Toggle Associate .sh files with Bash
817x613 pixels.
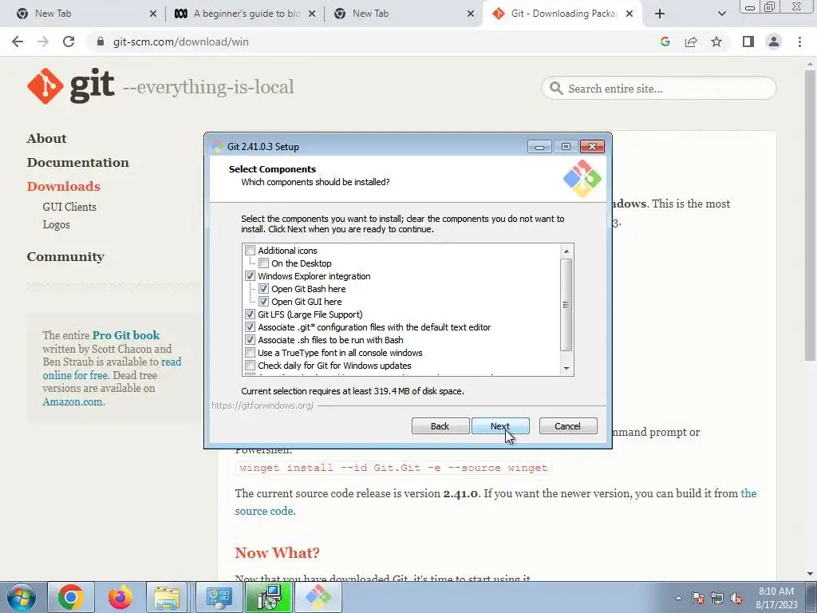[250, 340]
